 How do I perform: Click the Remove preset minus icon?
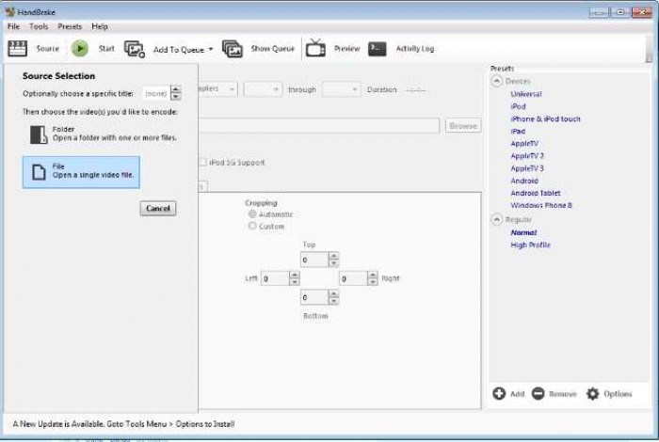click(538, 393)
